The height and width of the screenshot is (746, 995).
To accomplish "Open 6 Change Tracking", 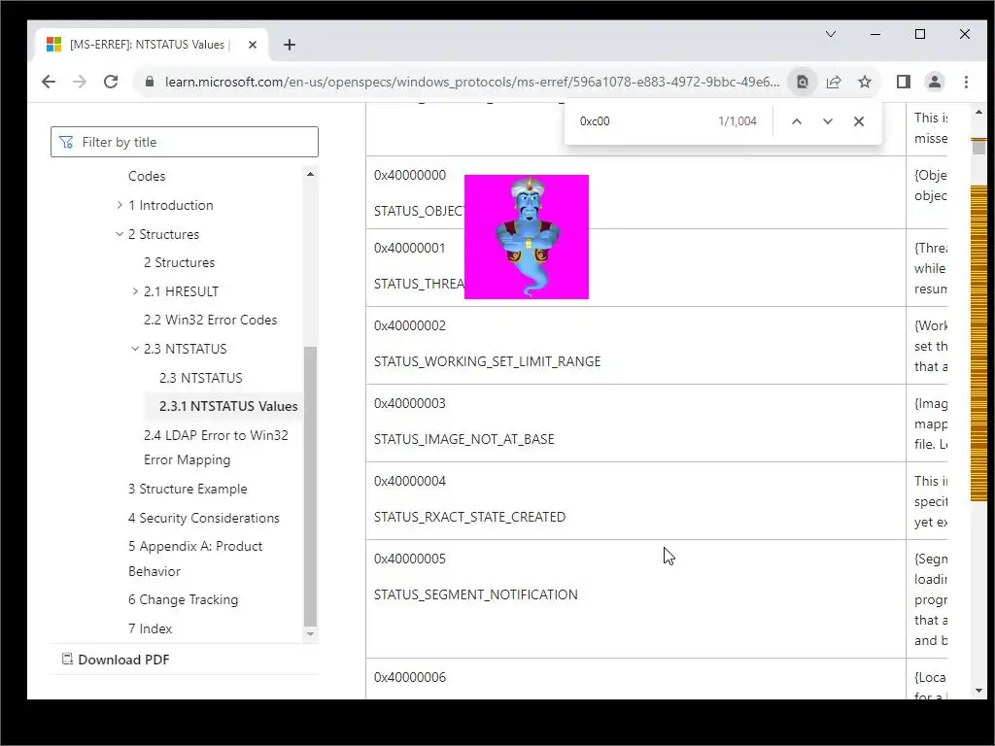I will (183, 599).
